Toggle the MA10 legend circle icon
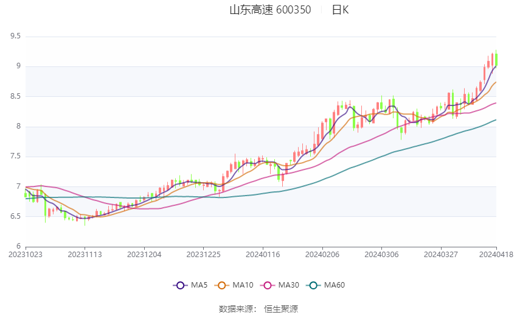This screenshot has width=517, height=315. (222, 285)
